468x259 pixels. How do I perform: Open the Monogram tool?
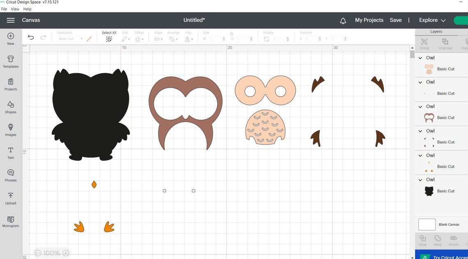point(10,221)
